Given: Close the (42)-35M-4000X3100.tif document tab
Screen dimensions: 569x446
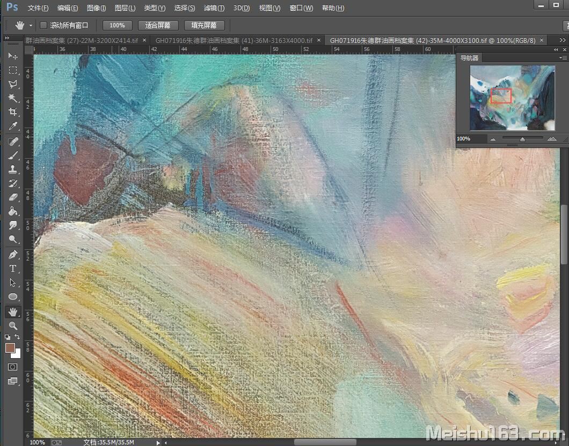Looking at the screenshot, I should pyautogui.click(x=542, y=40).
